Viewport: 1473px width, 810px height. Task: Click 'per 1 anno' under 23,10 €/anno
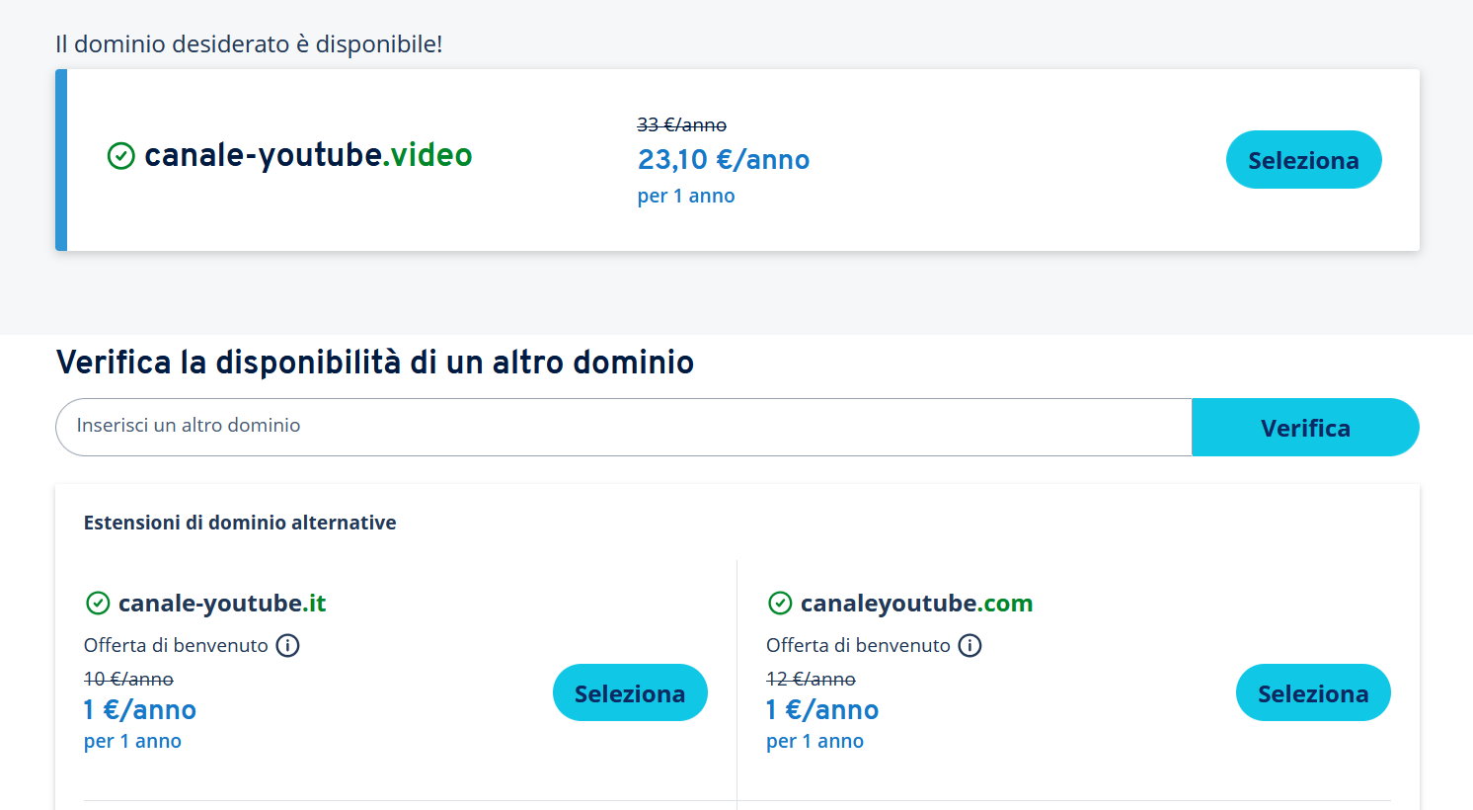686,196
